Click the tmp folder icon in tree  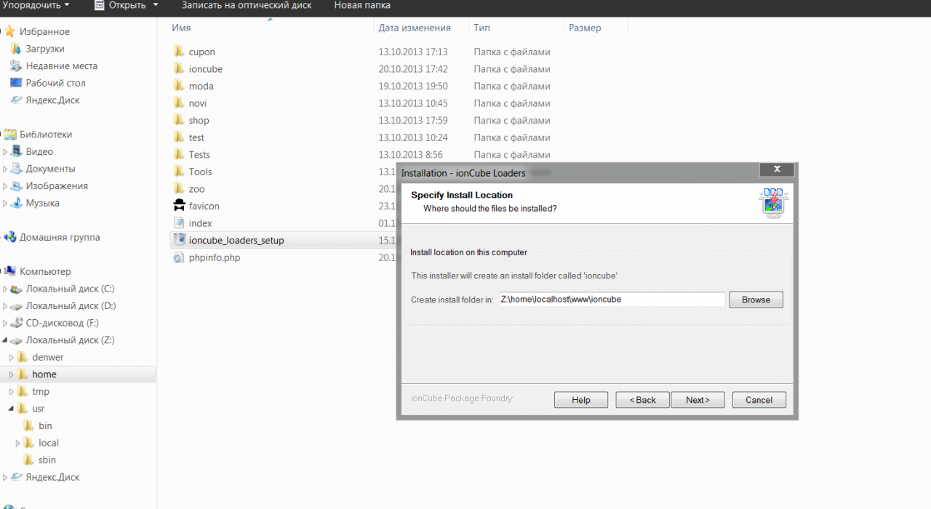[23, 391]
